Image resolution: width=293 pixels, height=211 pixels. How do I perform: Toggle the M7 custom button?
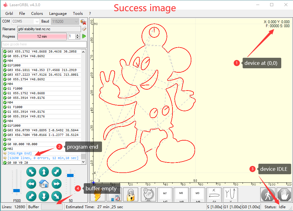tap(165, 195)
